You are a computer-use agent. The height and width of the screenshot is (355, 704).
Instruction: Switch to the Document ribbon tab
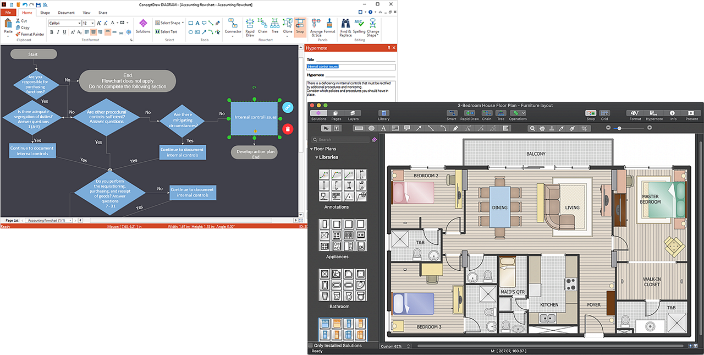(67, 12)
